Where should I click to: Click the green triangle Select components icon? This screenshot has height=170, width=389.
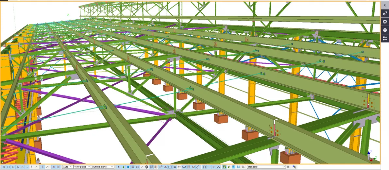[x=123, y=167]
